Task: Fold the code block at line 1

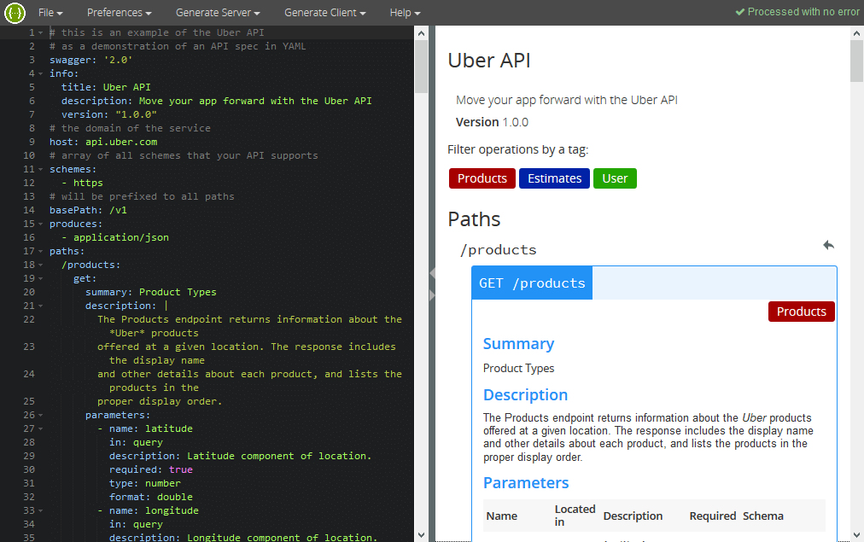Action: tap(41, 33)
